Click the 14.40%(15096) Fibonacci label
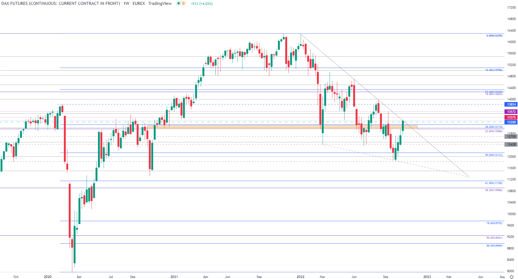This screenshot has height=279, width=518. pos(494,70)
